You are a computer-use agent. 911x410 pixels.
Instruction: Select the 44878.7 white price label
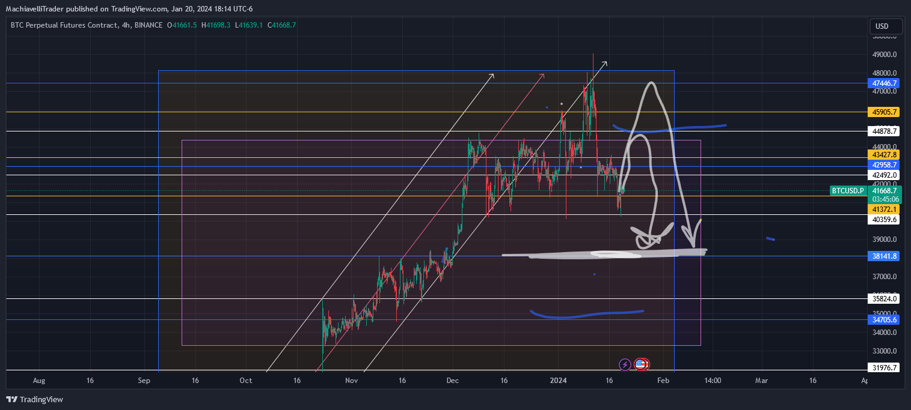pos(884,131)
